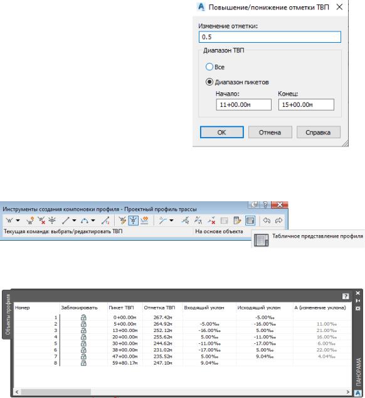Select the Move PVI tool icon
The image size is (365, 398).
coord(52,220)
